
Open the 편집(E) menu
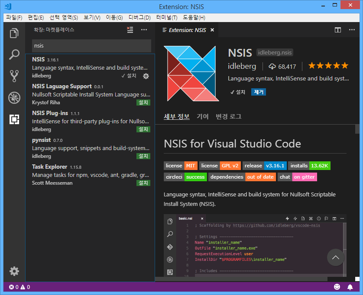[x=36, y=18]
